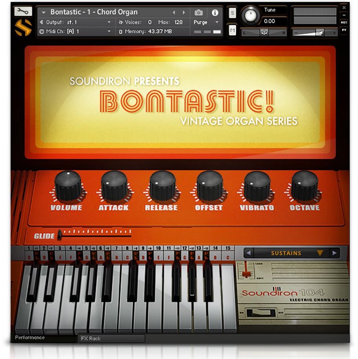Viewport: 358px width, 359px height.
Task: Click the Midi Ch plug icon
Action: (42, 31)
